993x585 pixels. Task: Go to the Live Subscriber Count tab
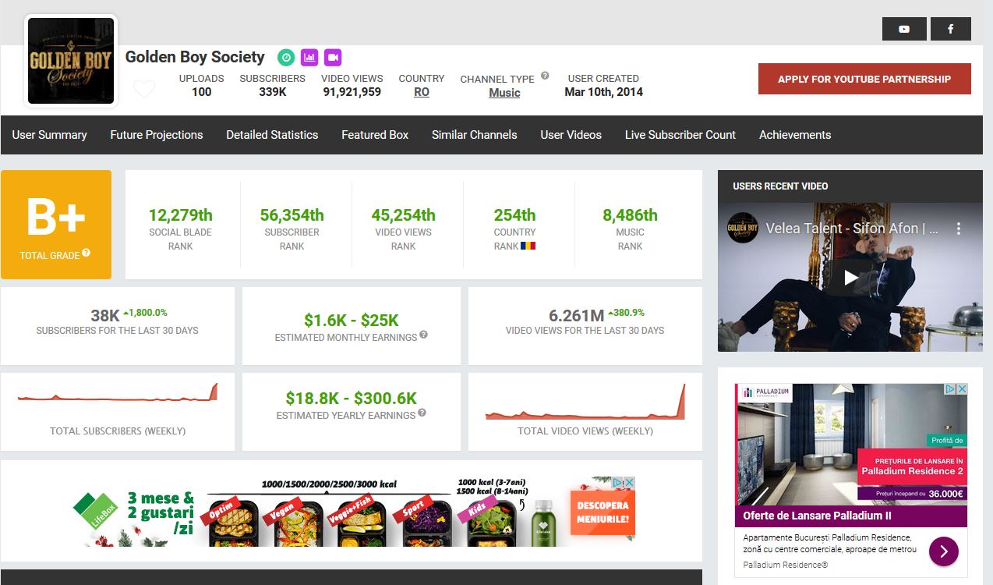(x=680, y=135)
